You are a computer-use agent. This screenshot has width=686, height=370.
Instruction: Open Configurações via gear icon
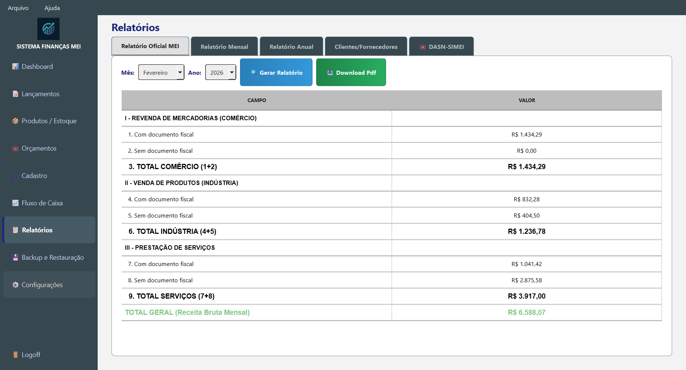pyautogui.click(x=15, y=285)
